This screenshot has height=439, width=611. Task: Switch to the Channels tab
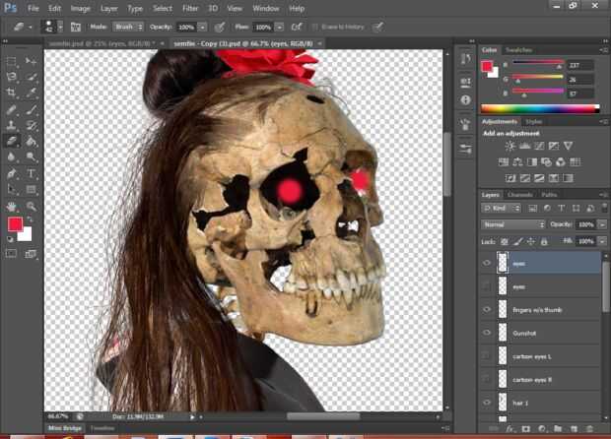click(x=519, y=195)
